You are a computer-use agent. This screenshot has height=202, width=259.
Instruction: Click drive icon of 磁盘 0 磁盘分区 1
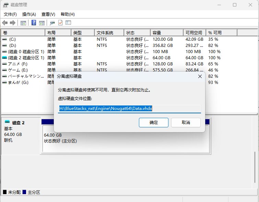coord(4,52)
